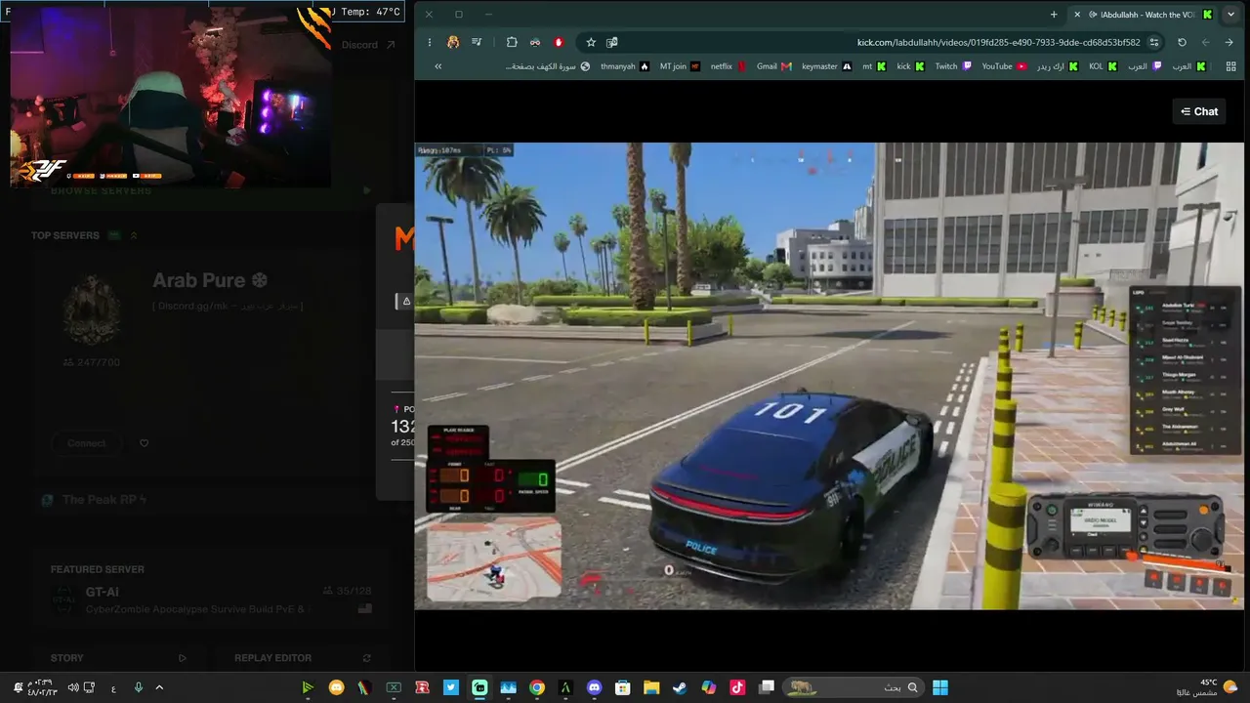Viewport: 1250px width, 703px height.
Task: Open the Chat panel on Kick
Action: coord(1199,111)
